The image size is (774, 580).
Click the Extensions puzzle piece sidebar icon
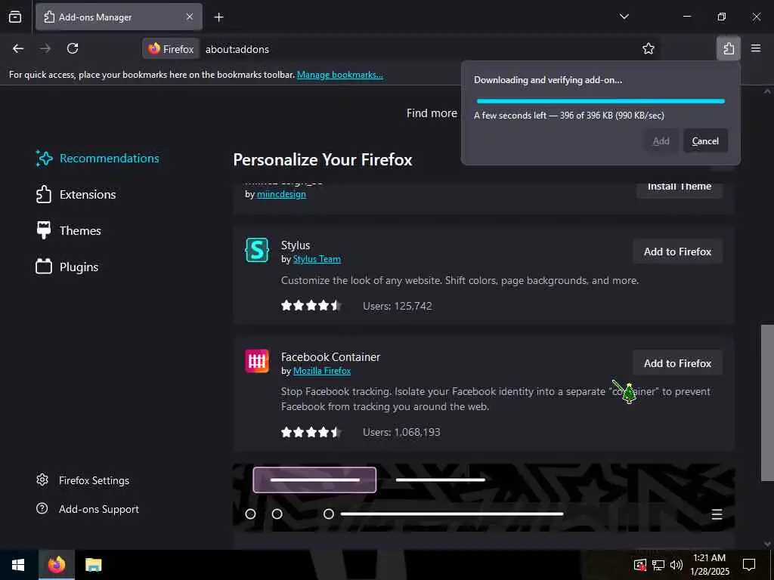[43, 194]
